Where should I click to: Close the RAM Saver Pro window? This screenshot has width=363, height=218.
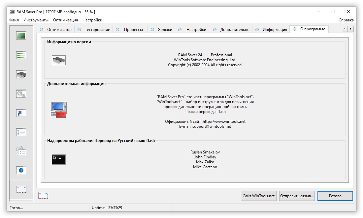pos(348,12)
